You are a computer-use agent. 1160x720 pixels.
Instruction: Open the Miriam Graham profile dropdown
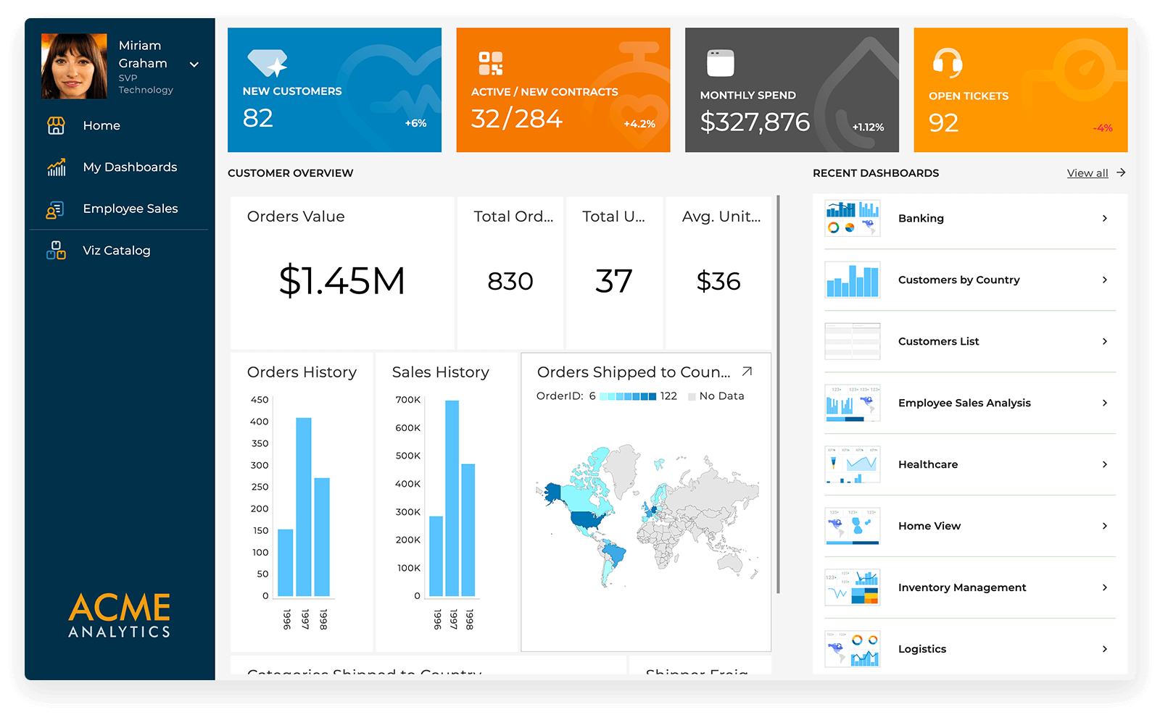click(194, 64)
